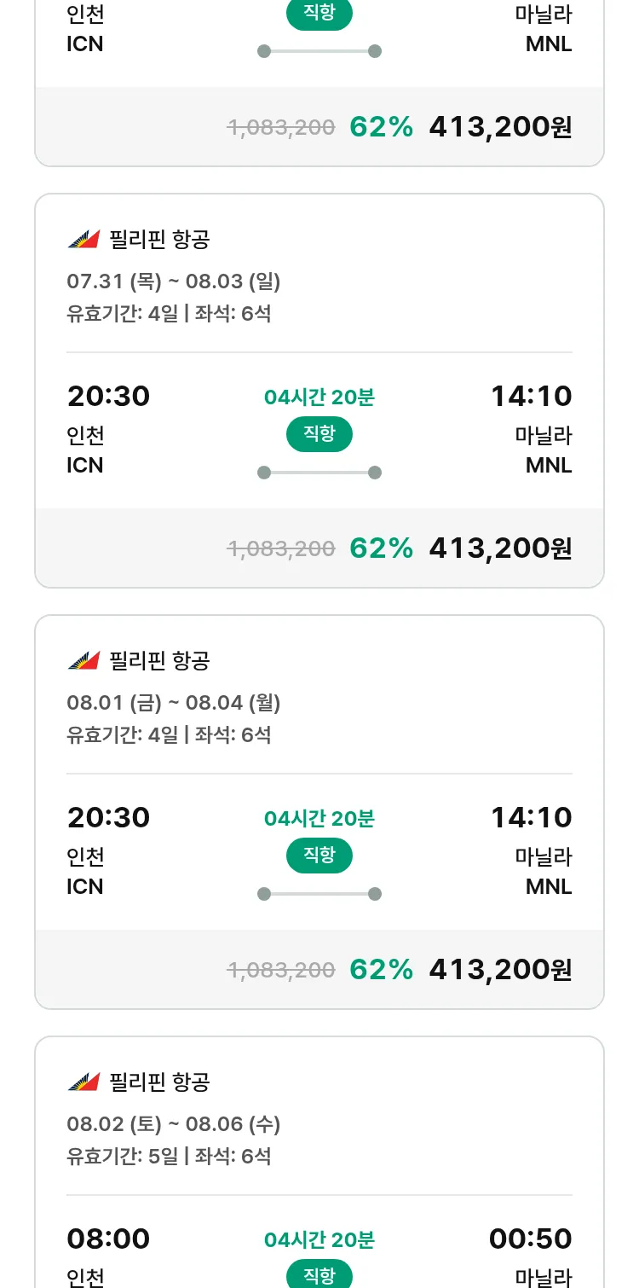
Task: Click Philippine Airlines logo on 07.31 flight card
Action: [x=83, y=240]
